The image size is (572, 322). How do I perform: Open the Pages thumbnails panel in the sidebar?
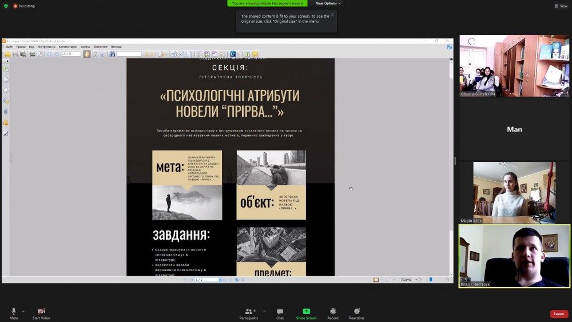(6, 79)
